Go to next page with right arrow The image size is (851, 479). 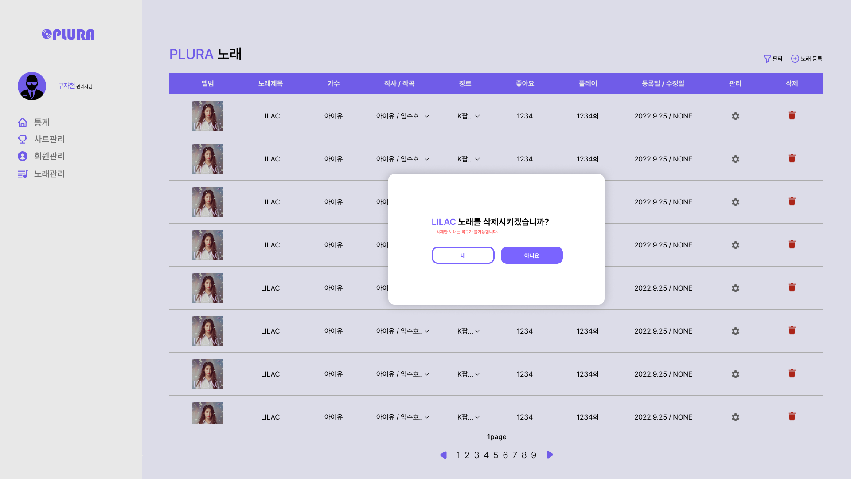coord(550,455)
